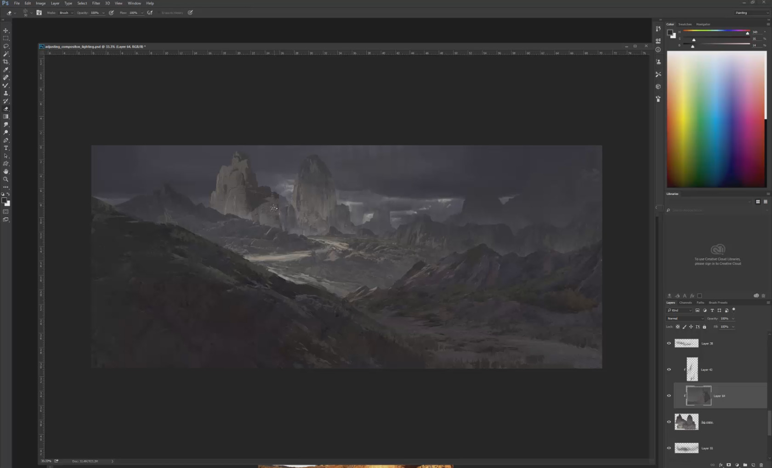The image size is (772, 468).
Task: Select the Hand tool
Action: pos(6,171)
